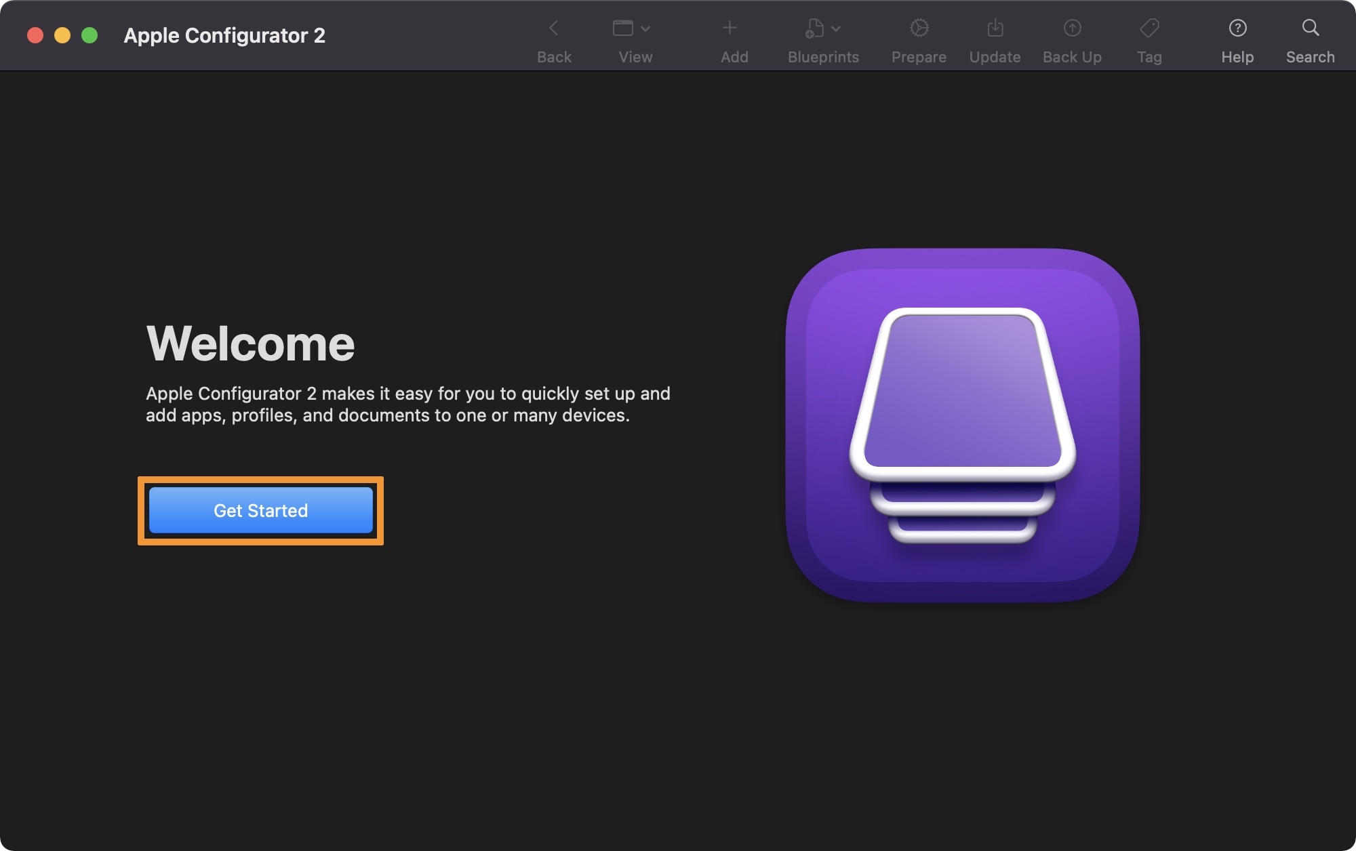Image resolution: width=1356 pixels, height=851 pixels.
Task: Click the Get Started button
Action: click(260, 510)
